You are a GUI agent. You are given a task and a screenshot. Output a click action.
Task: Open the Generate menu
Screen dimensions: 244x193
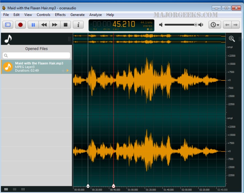pyautogui.click(x=77, y=15)
